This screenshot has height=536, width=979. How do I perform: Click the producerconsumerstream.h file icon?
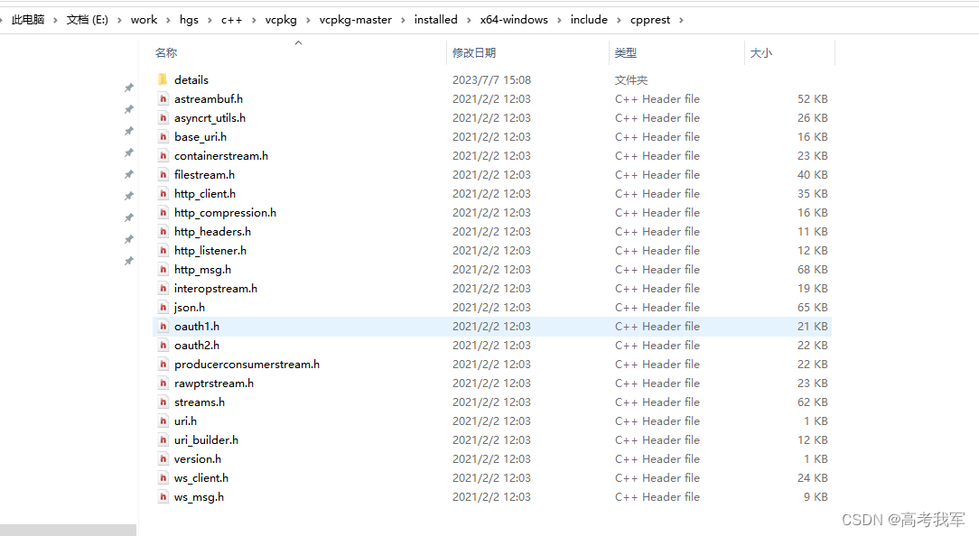point(163,364)
